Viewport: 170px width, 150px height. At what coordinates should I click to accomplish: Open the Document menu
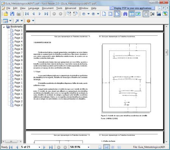pos(48,8)
